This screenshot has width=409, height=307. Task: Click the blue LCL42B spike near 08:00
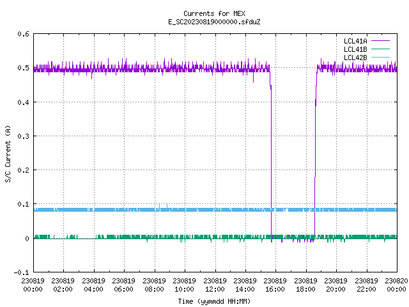click(159, 206)
